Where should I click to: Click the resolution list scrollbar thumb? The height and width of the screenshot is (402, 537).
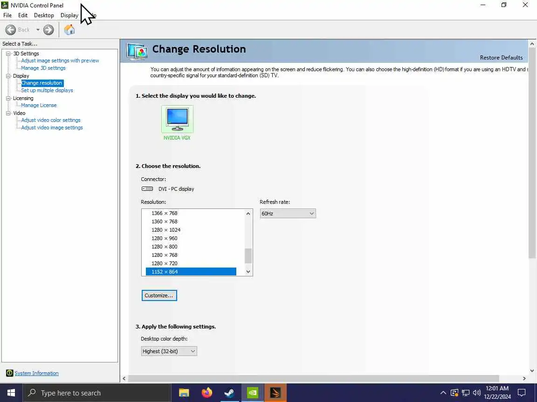tap(248, 256)
